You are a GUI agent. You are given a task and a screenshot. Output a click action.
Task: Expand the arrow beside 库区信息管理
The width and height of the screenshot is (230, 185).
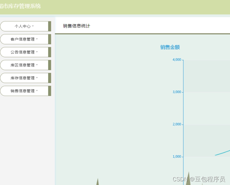coord(37,65)
